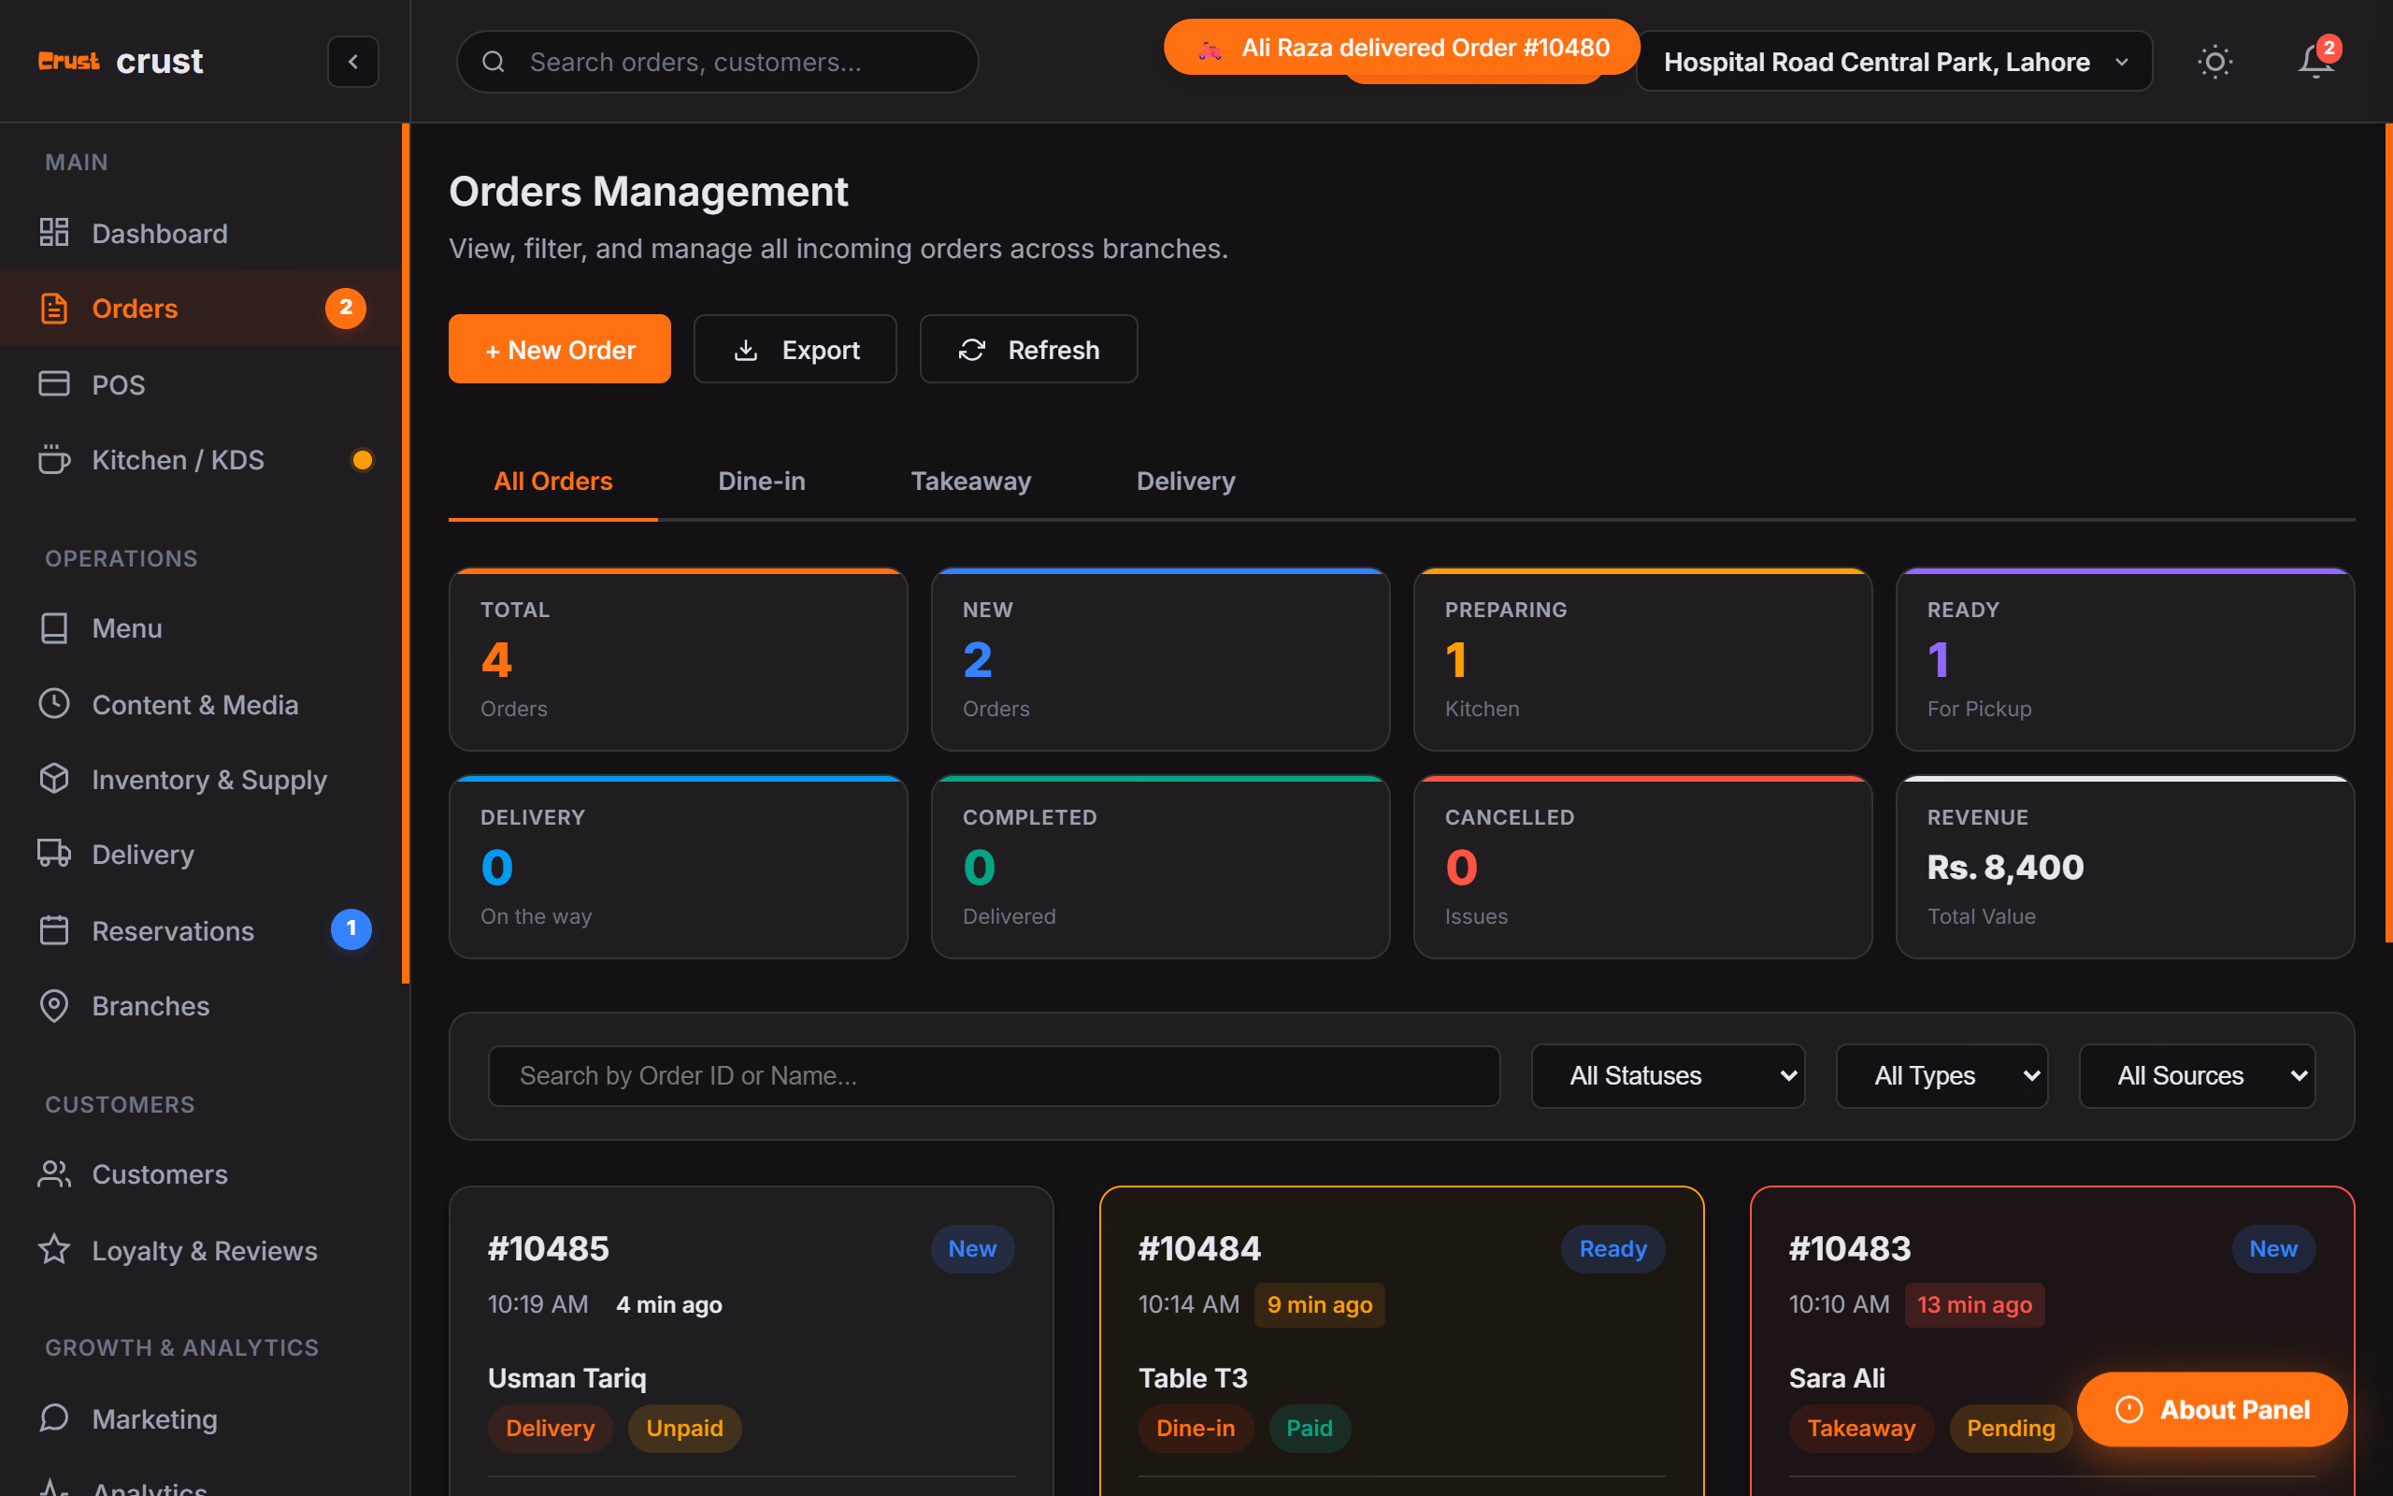This screenshot has width=2393, height=1496.
Task: Open Reservations in the sidebar
Action: pyautogui.click(x=201, y=930)
